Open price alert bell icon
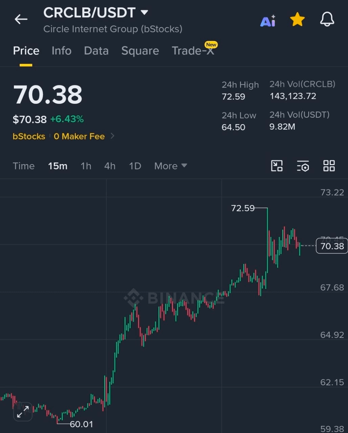 click(327, 20)
